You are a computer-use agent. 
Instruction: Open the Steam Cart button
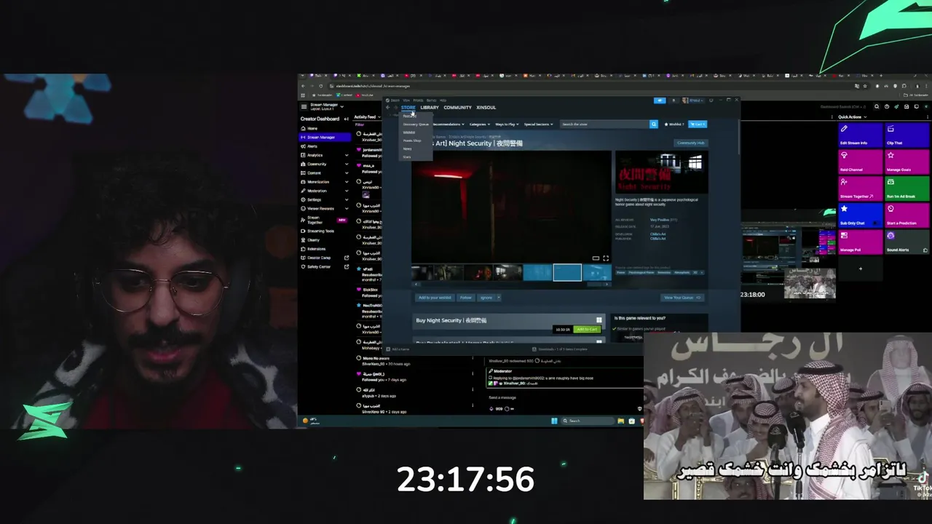698,124
